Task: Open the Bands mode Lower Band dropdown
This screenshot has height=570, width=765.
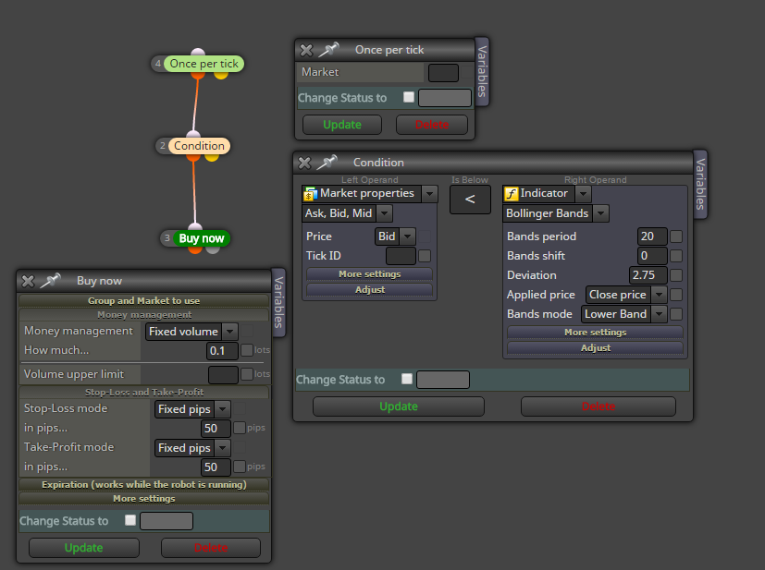Action: (660, 314)
